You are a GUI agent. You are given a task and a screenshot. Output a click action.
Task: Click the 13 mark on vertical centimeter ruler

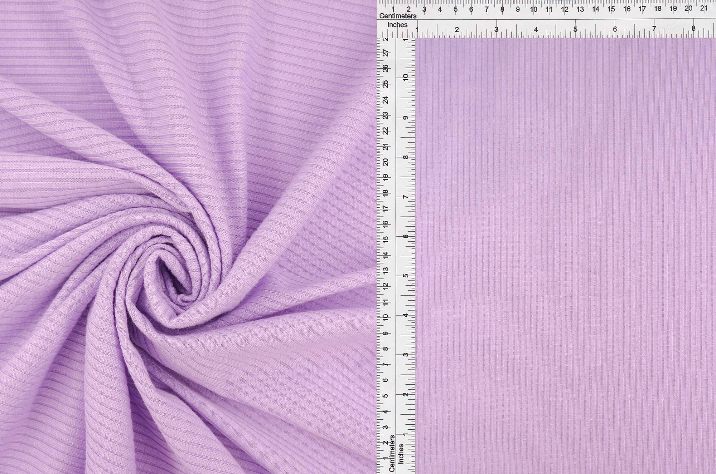point(386,271)
